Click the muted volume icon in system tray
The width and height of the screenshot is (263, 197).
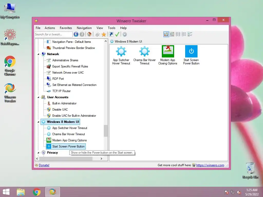[x=239, y=192]
